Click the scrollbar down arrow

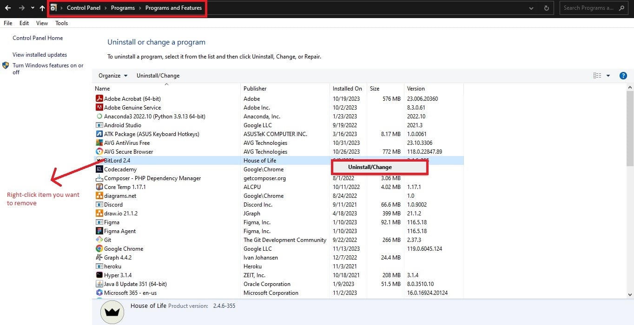point(630,294)
